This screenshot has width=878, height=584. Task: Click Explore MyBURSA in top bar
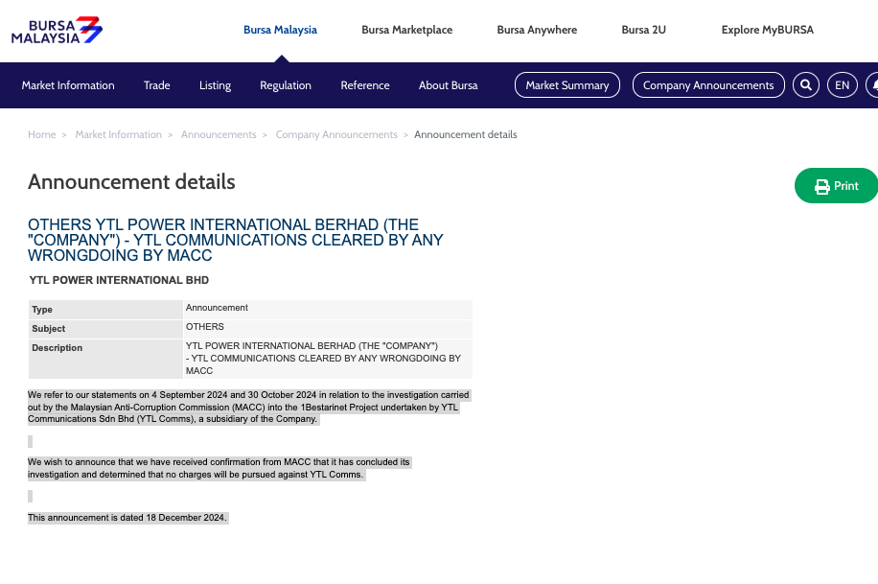tap(767, 30)
